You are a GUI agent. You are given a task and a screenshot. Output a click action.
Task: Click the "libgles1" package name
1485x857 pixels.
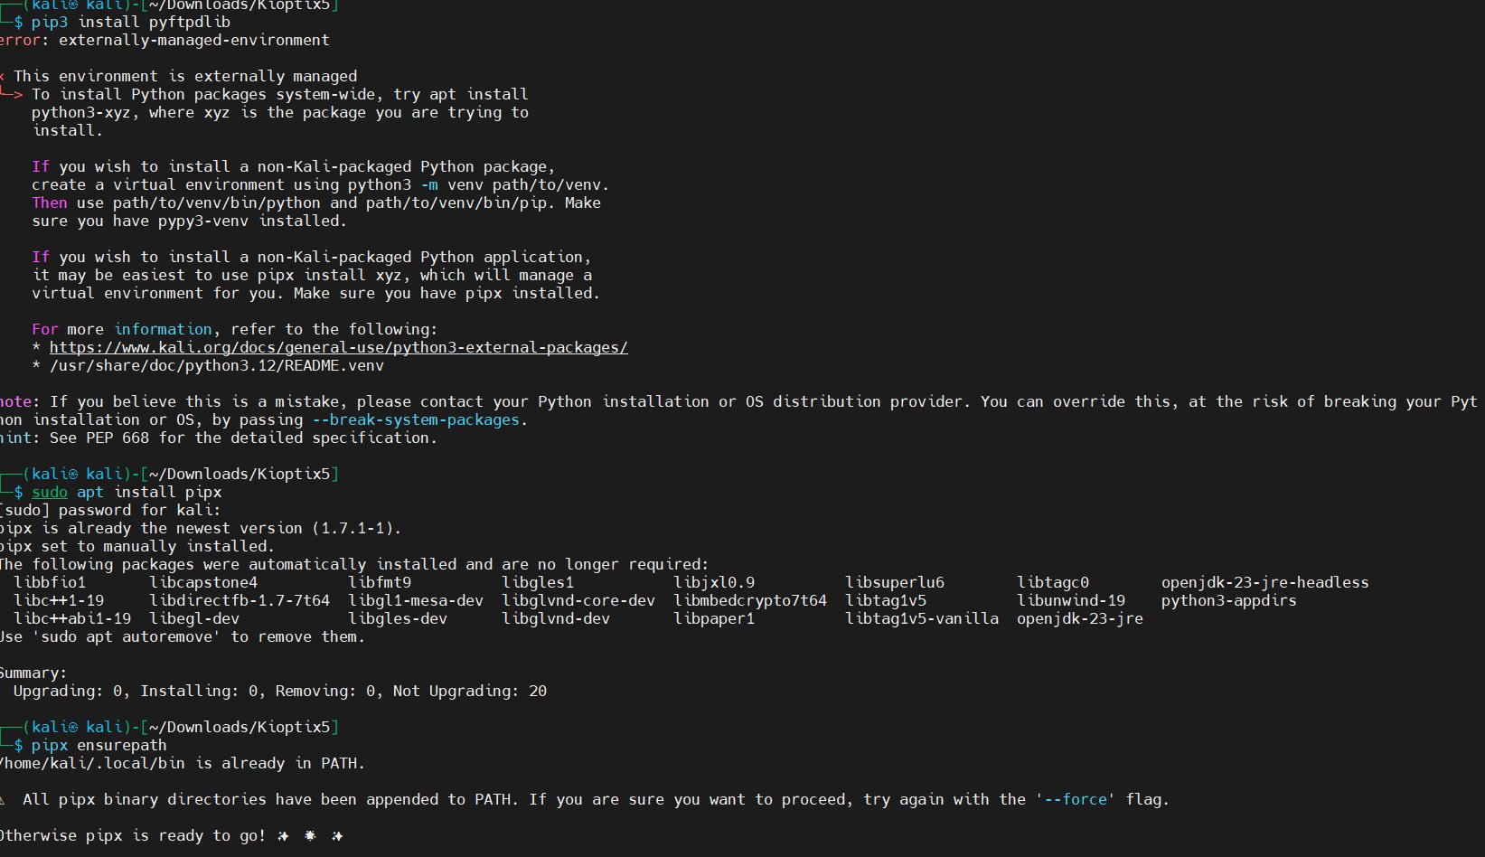pos(538,582)
